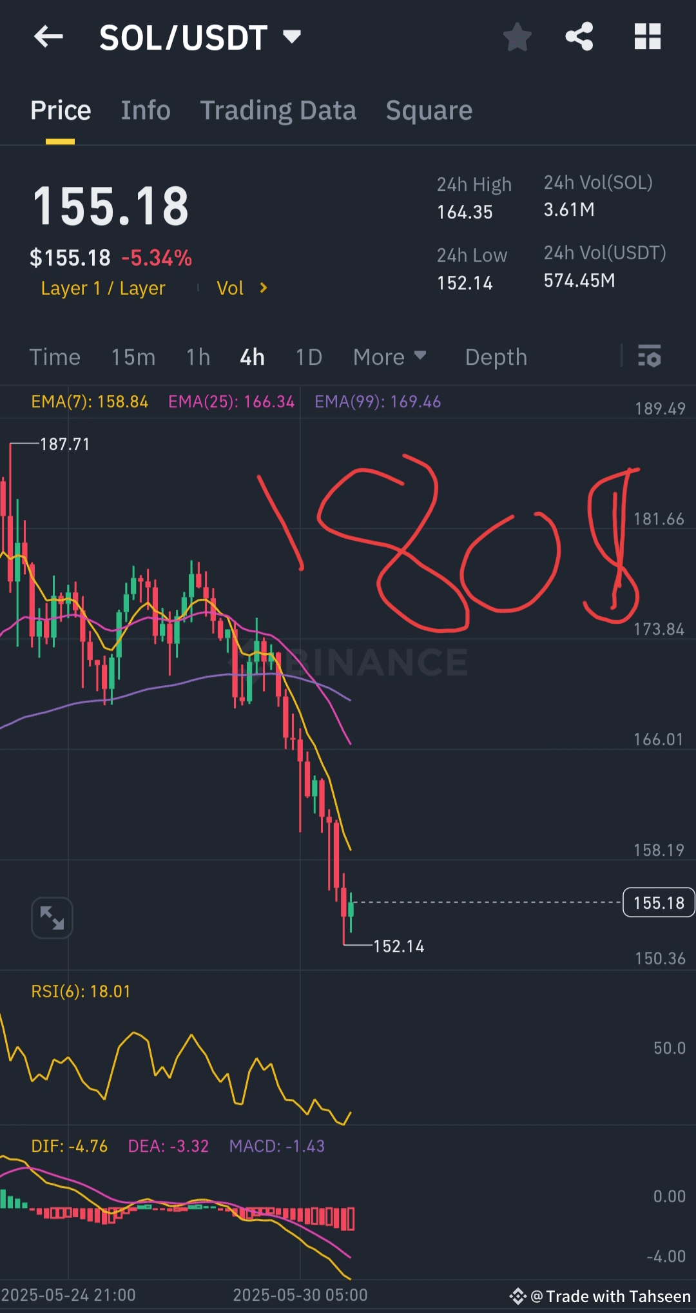Expand the More timeframes dropdown
The height and width of the screenshot is (1313, 696).
coord(389,357)
